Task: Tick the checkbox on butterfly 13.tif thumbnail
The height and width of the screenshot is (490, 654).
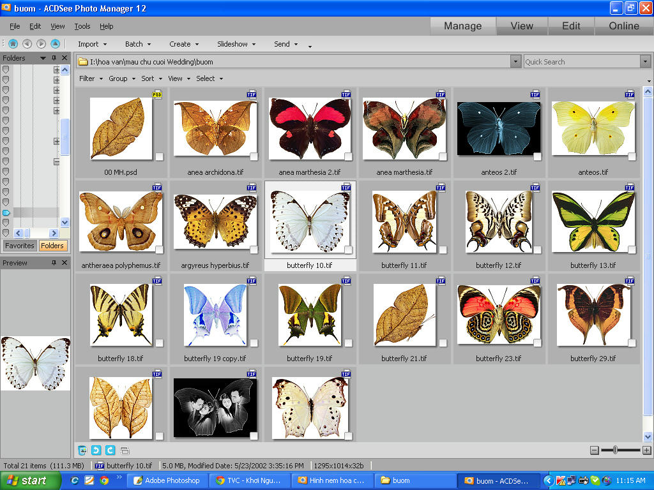Action: pyautogui.click(x=632, y=249)
